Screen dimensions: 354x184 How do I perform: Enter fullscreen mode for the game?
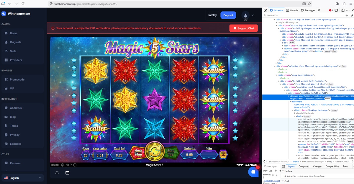pyautogui.click(x=57, y=173)
